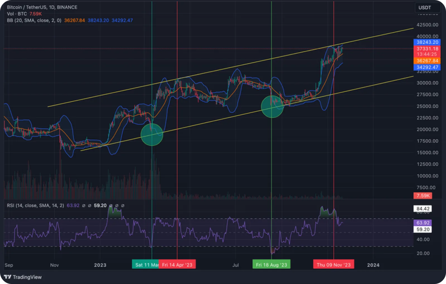Click the BB upper value 38243.20 in legend
The image size is (446, 284).
coord(98,20)
